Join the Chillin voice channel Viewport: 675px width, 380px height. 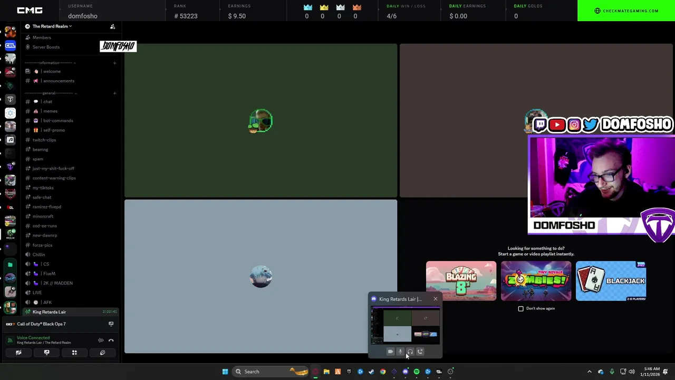pos(38,254)
